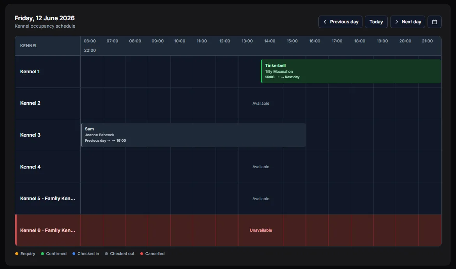Click the 12:00 time column header

point(224,41)
